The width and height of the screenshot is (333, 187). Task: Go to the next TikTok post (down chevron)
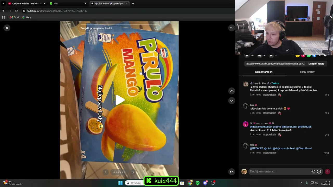232,101
